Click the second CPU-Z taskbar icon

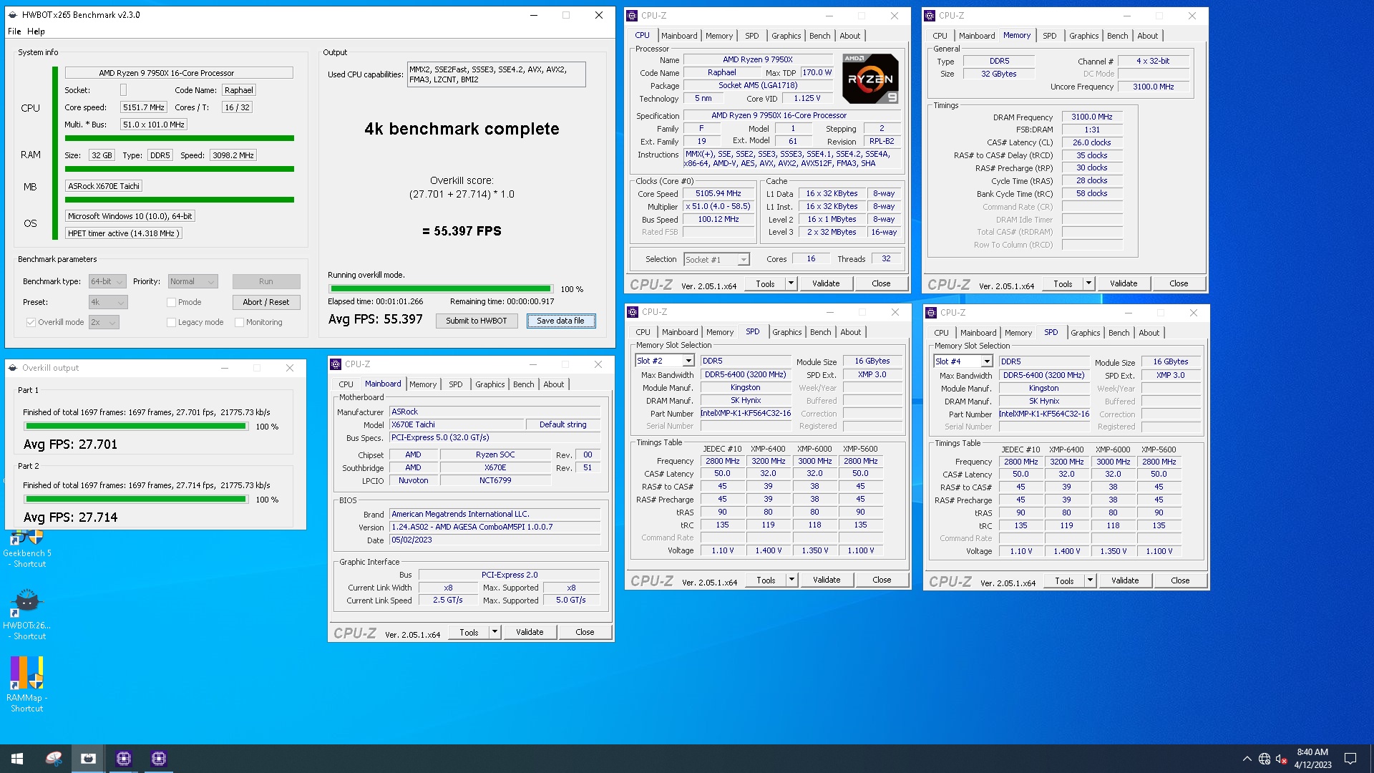coord(159,759)
